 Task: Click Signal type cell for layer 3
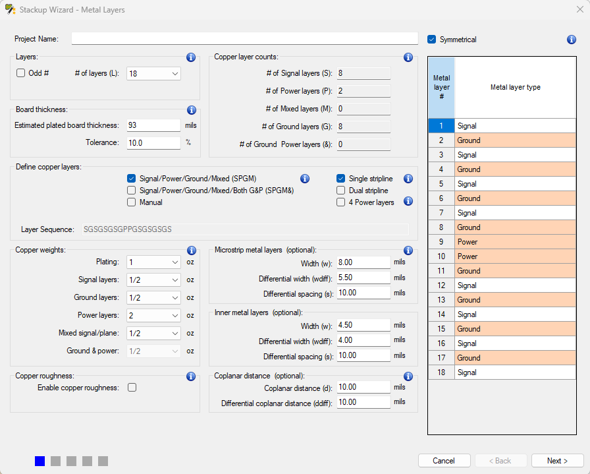pos(515,155)
